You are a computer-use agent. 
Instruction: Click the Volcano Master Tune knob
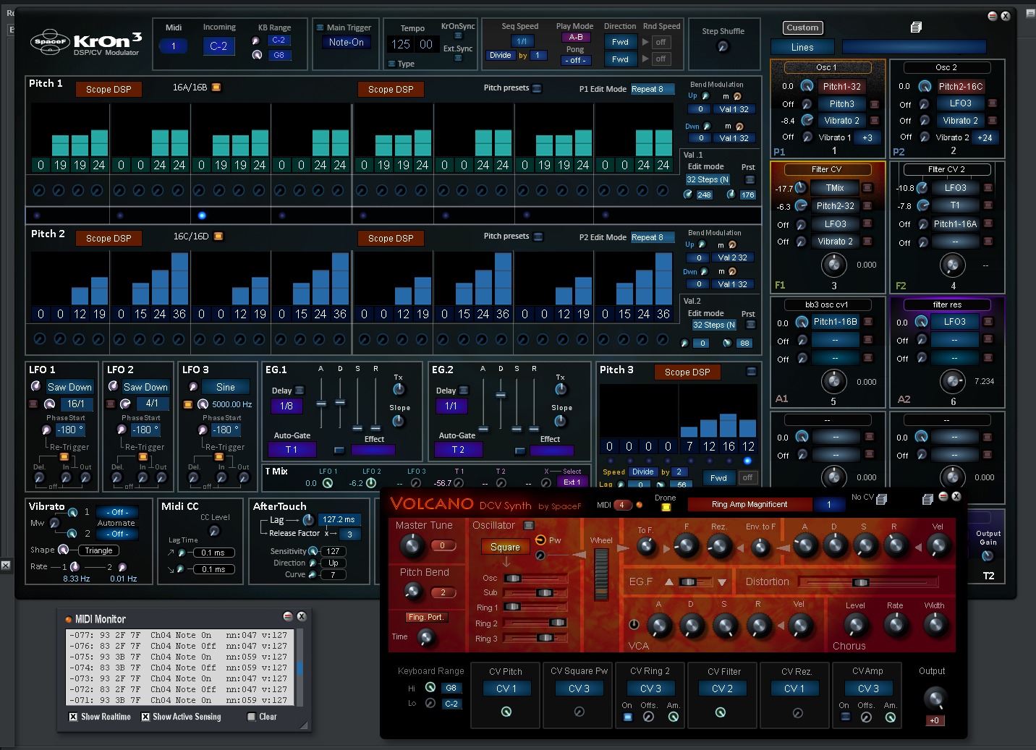coord(412,545)
